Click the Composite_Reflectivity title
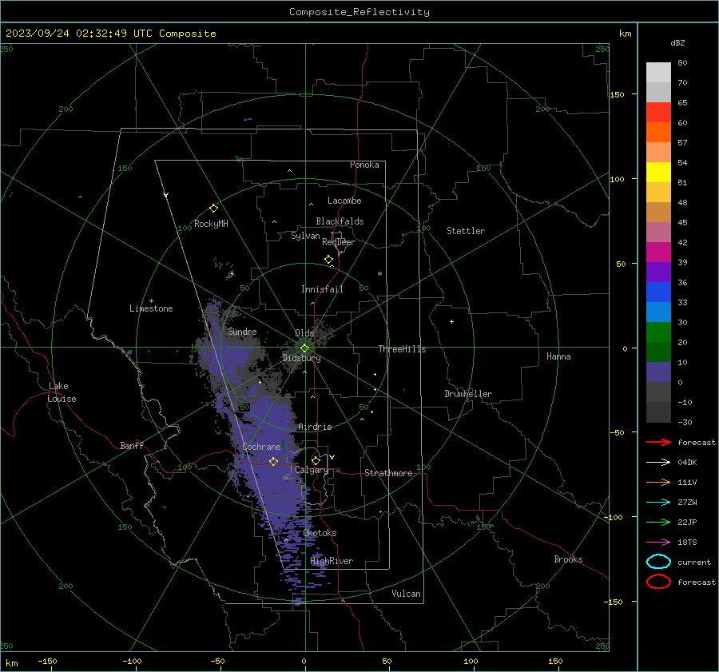719x672 pixels. pos(359,12)
